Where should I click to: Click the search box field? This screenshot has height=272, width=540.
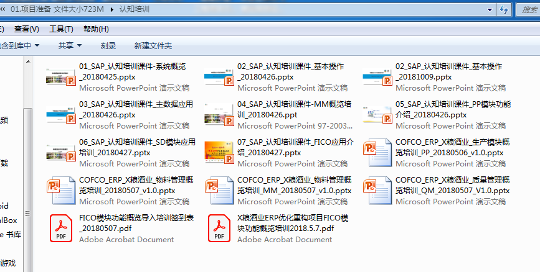[x=529, y=9]
